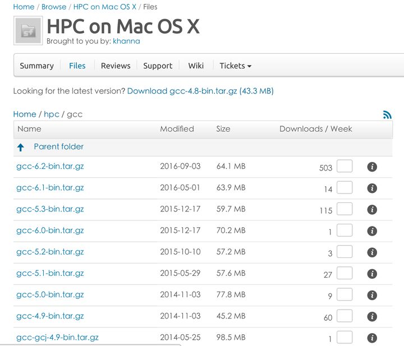The height and width of the screenshot is (346, 404).
Task: Sort files by Modified column
Action: pyautogui.click(x=177, y=129)
